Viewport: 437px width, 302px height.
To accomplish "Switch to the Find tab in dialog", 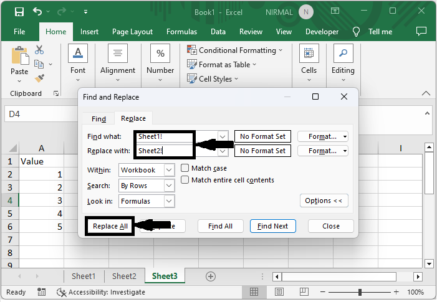I will pyautogui.click(x=98, y=119).
